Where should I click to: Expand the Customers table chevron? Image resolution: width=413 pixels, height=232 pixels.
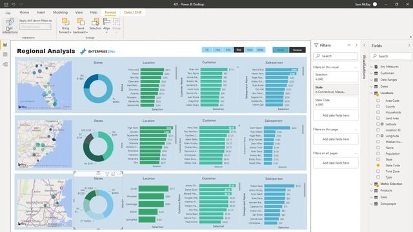click(x=372, y=73)
